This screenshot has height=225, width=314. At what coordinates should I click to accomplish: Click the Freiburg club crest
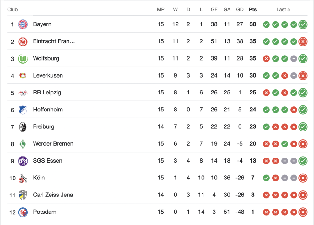point(23,127)
